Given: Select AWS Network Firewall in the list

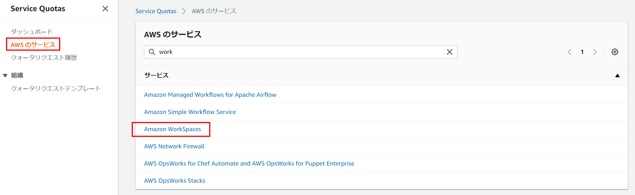Looking at the screenshot, I should 174,146.
